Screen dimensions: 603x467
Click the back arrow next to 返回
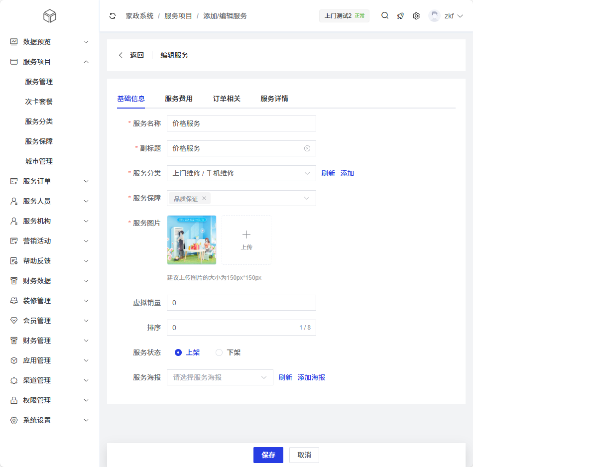point(121,55)
